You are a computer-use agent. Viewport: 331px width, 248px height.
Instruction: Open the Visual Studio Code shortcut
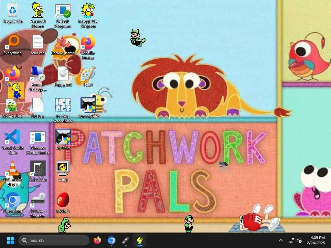13,142
